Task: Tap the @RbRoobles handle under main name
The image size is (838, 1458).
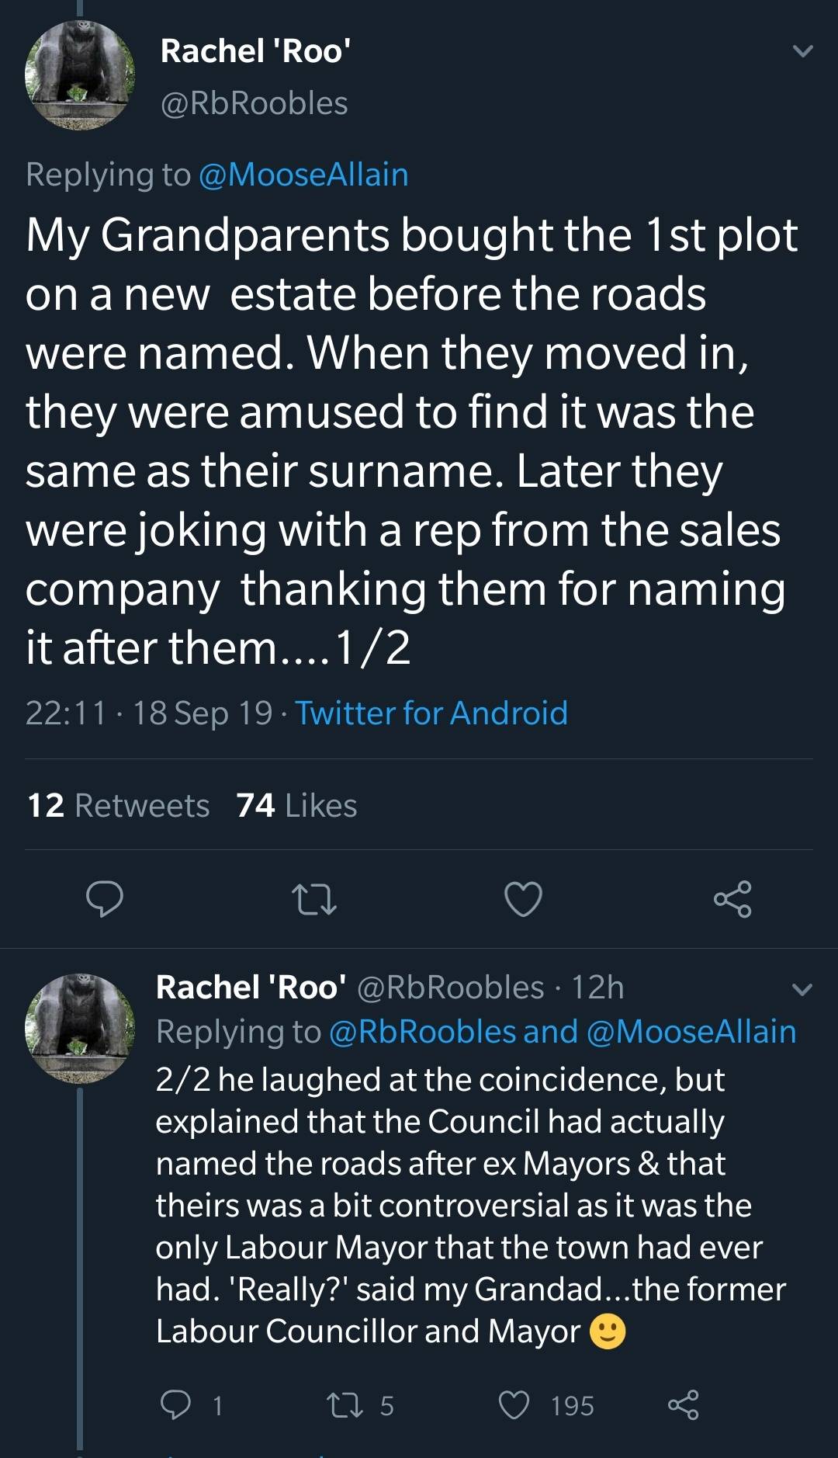Action: [x=254, y=103]
